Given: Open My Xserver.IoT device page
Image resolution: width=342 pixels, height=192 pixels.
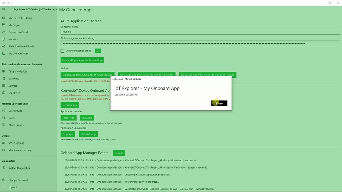Looking at the screenshot, I should coord(20,18).
